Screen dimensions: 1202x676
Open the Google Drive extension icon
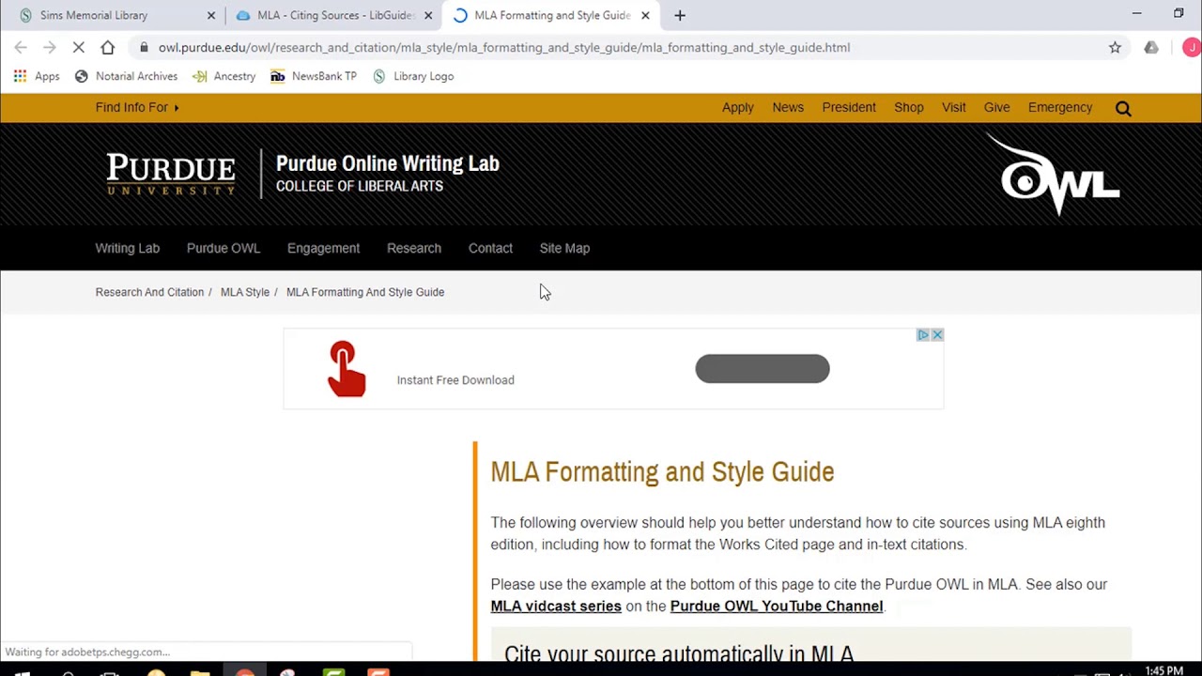pyautogui.click(x=1151, y=48)
